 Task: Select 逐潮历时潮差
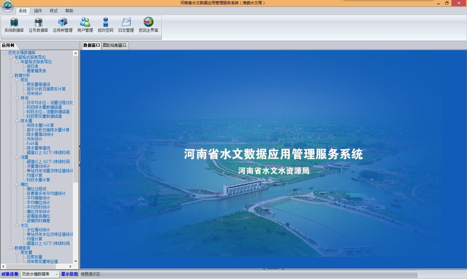tap(38, 221)
